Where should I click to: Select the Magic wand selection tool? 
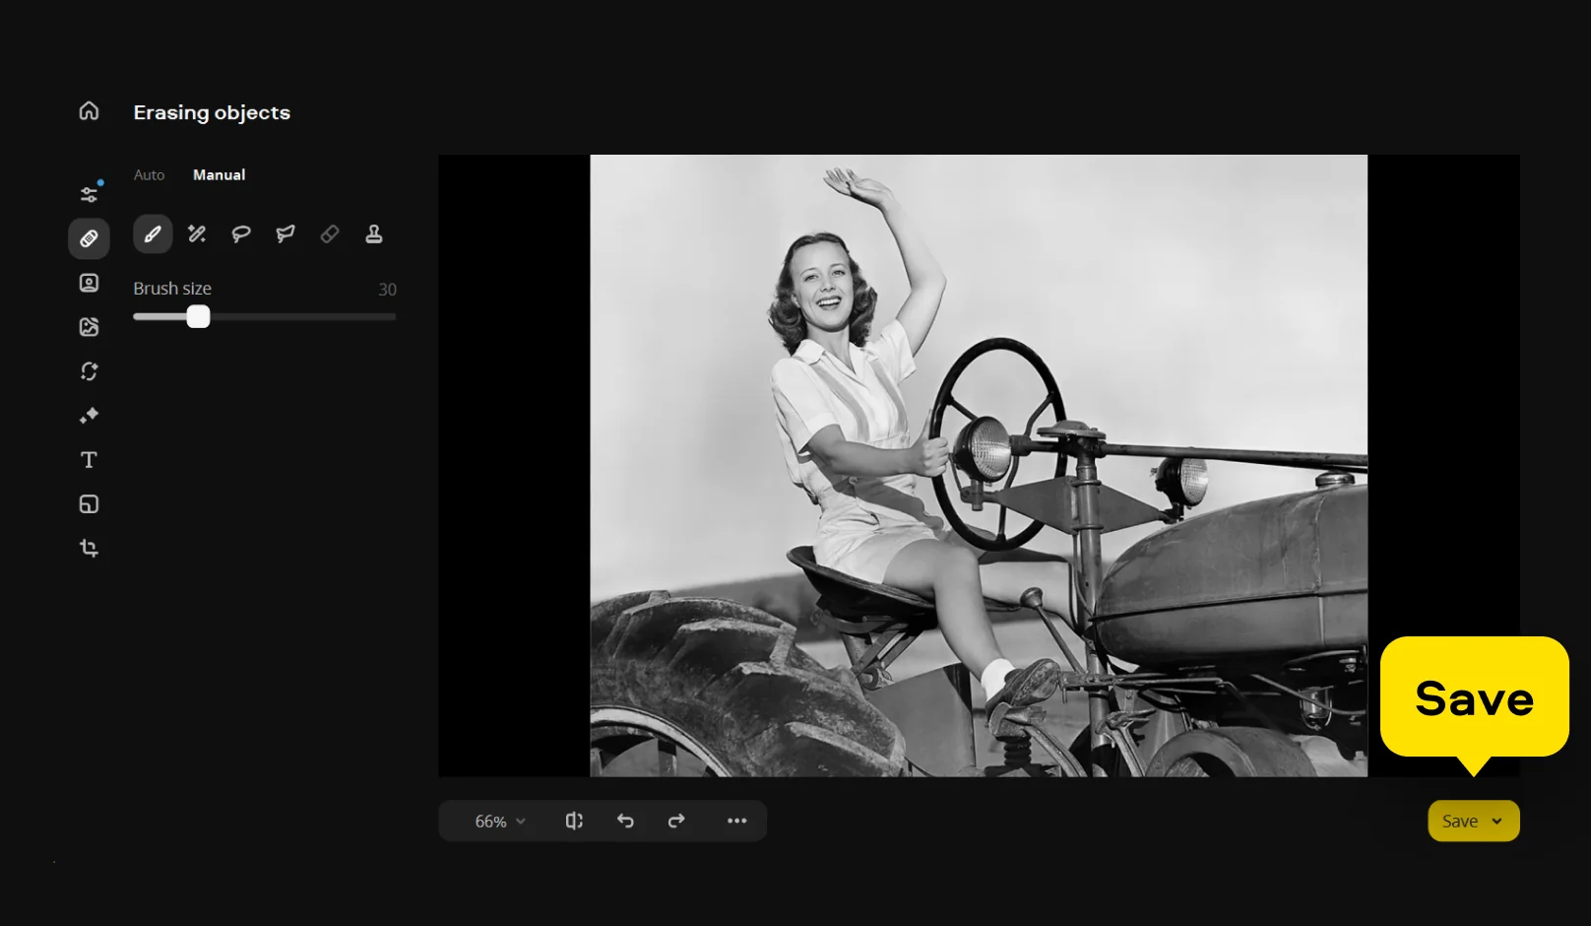(x=197, y=234)
